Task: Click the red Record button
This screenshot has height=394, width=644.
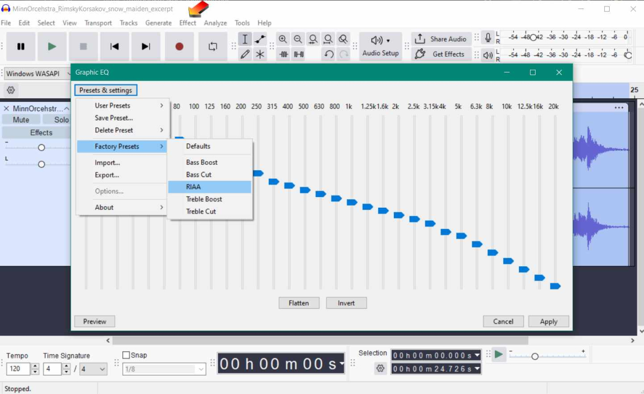Action: point(179,47)
